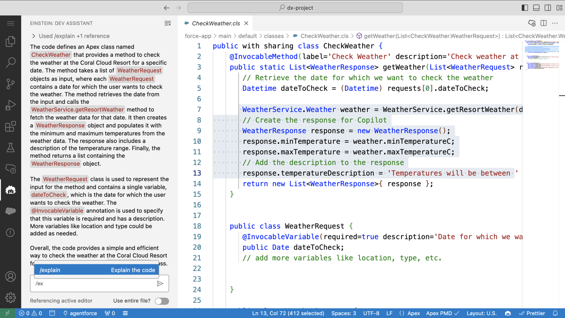Open the Salesforce Org Browser cloud icon
Image resolution: width=565 pixels, height=318 pixels.
pos(10,211)
